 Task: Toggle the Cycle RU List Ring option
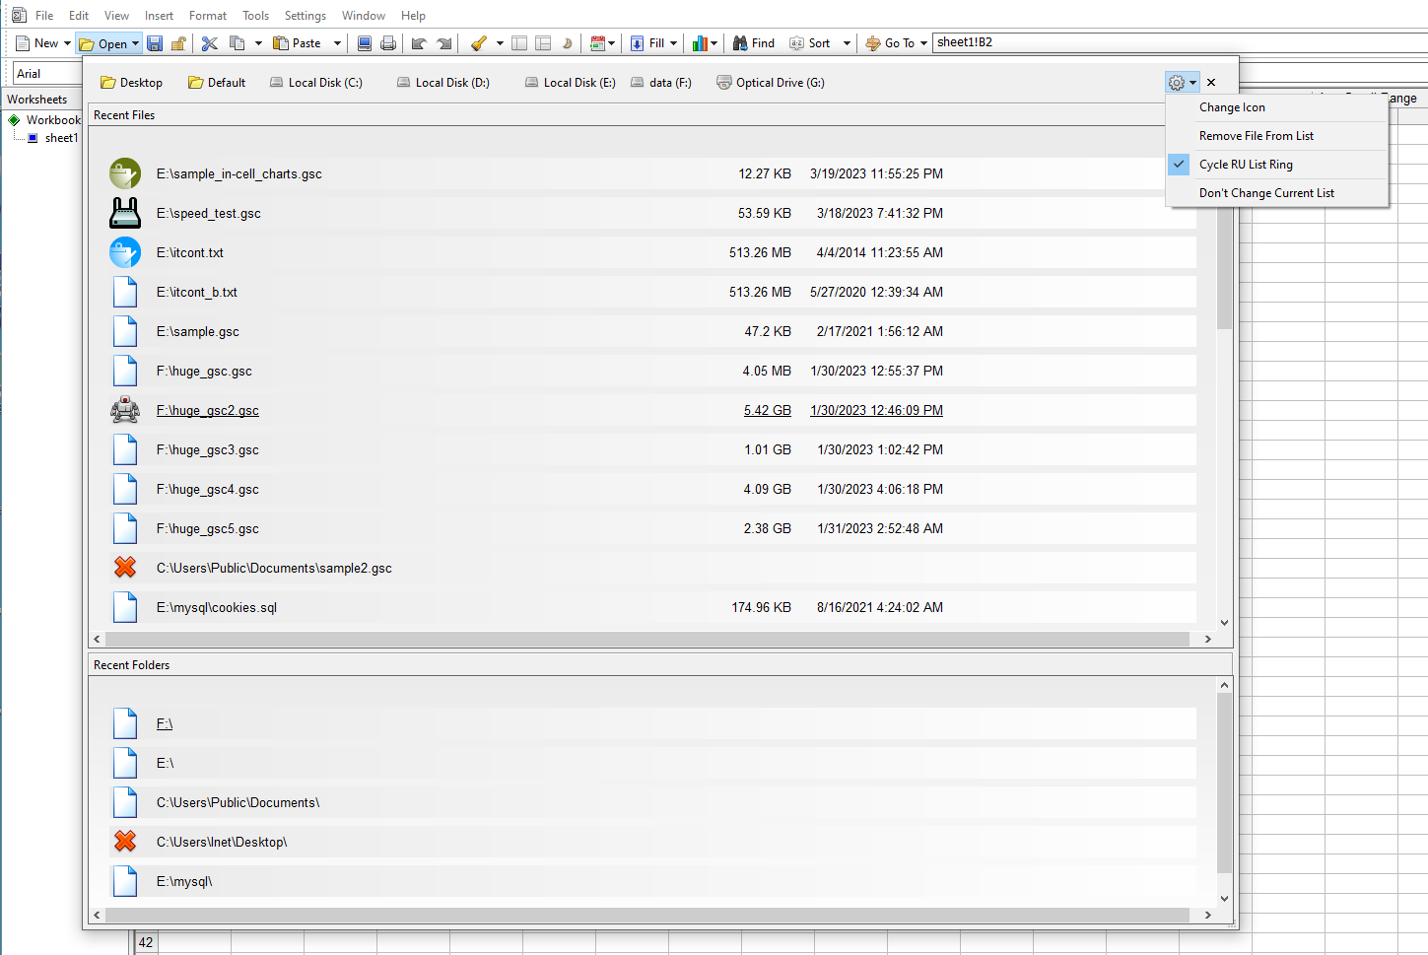[x=1246, y=165]
